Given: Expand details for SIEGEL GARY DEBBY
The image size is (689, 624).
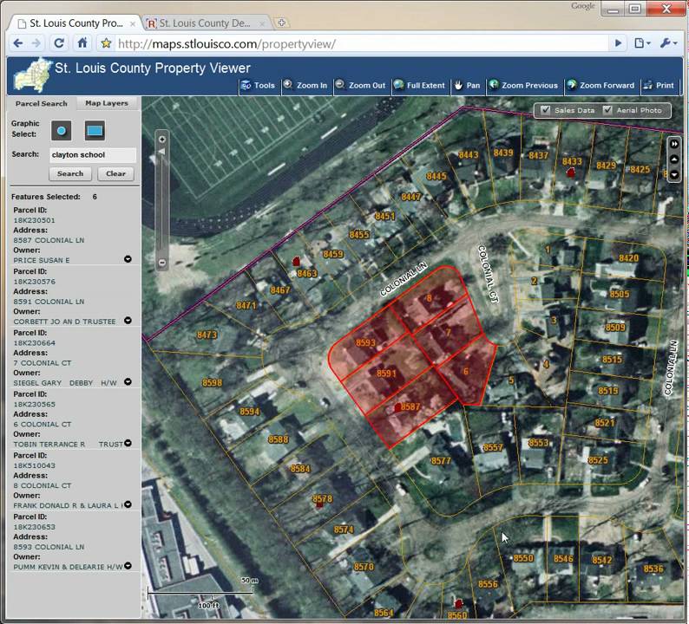Looking at the screenshot, I should tap(128, 382).
